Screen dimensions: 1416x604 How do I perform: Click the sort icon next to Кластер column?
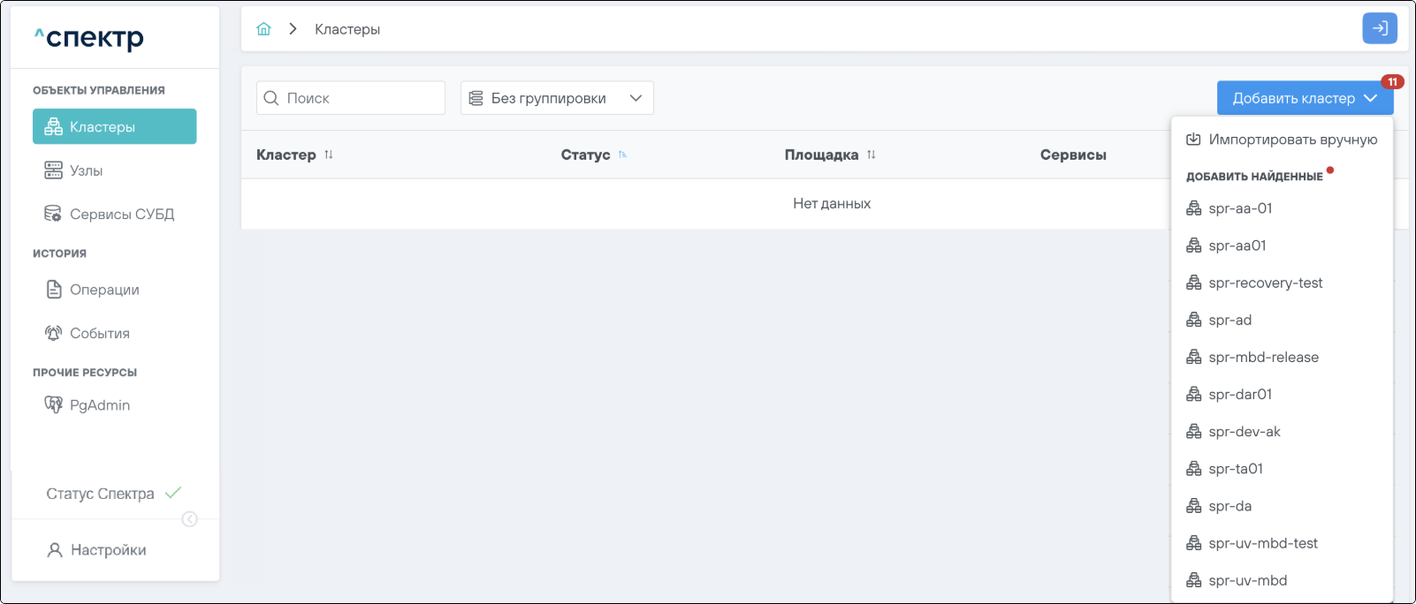(x=329, y=155)
